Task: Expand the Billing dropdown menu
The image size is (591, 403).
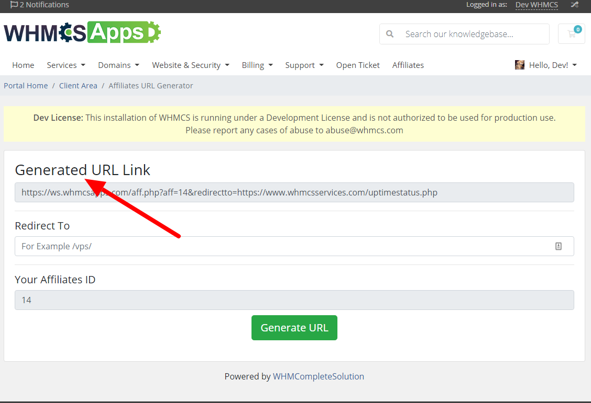Action: [257, 65]
